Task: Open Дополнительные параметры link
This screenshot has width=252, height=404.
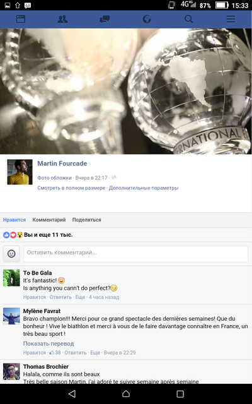Action: click(x=144, y=188)
